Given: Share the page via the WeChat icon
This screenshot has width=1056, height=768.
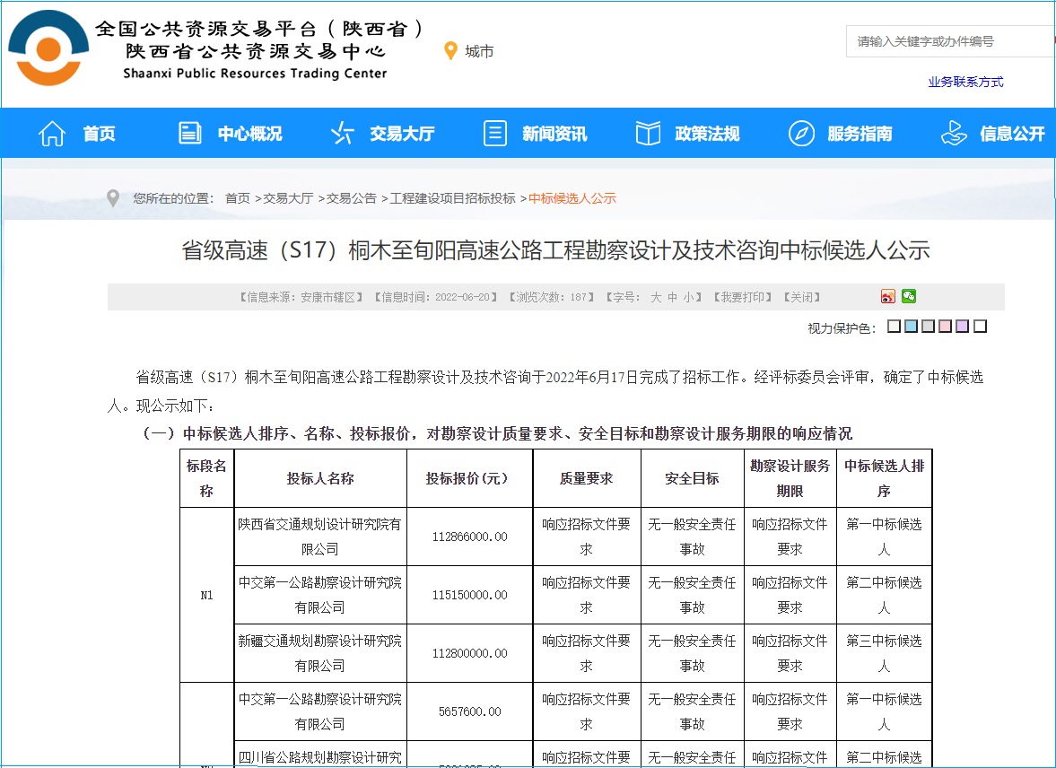Looking at the screenshot, I should [909, 297].
